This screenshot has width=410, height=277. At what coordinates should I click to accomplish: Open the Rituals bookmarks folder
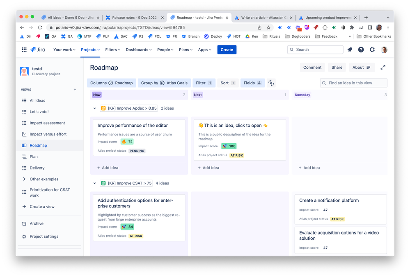[271, 36]
